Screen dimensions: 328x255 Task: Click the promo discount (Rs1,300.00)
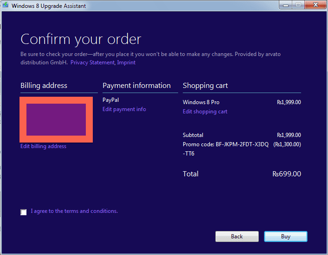pos(287,144)
